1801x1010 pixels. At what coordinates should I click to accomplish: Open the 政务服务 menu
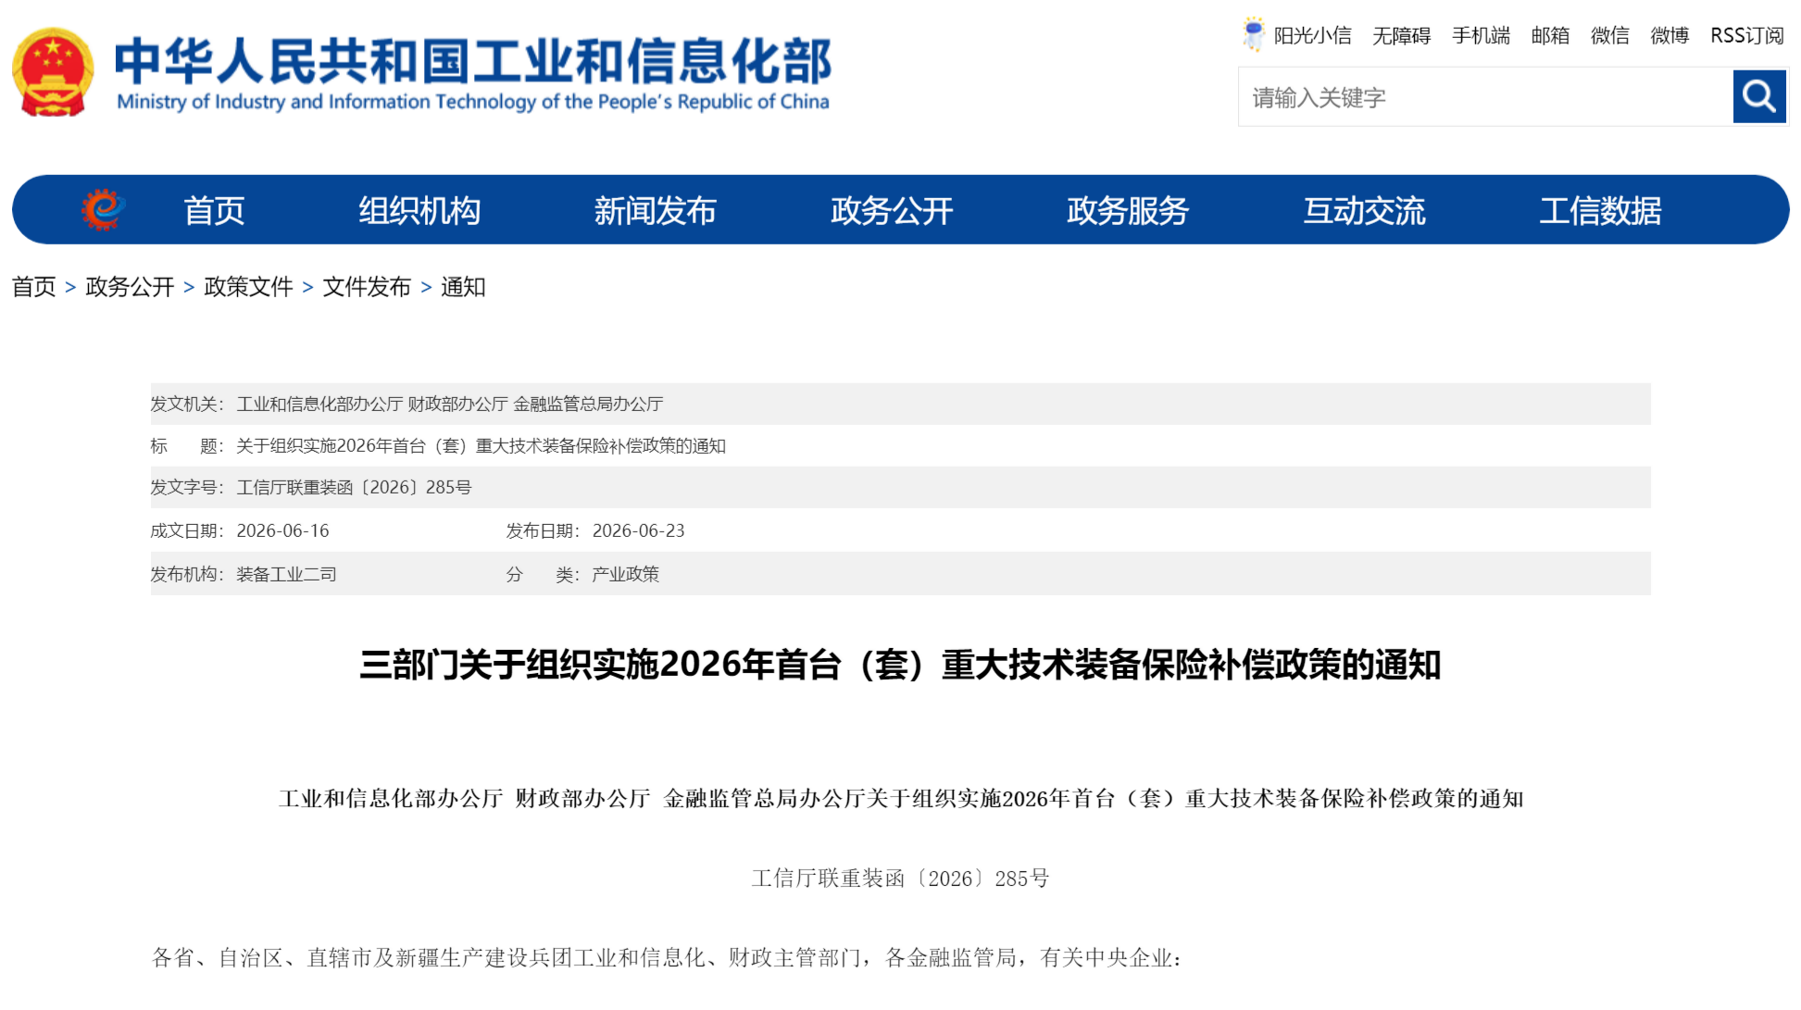pyautogui.click(x=1128, y=210)
